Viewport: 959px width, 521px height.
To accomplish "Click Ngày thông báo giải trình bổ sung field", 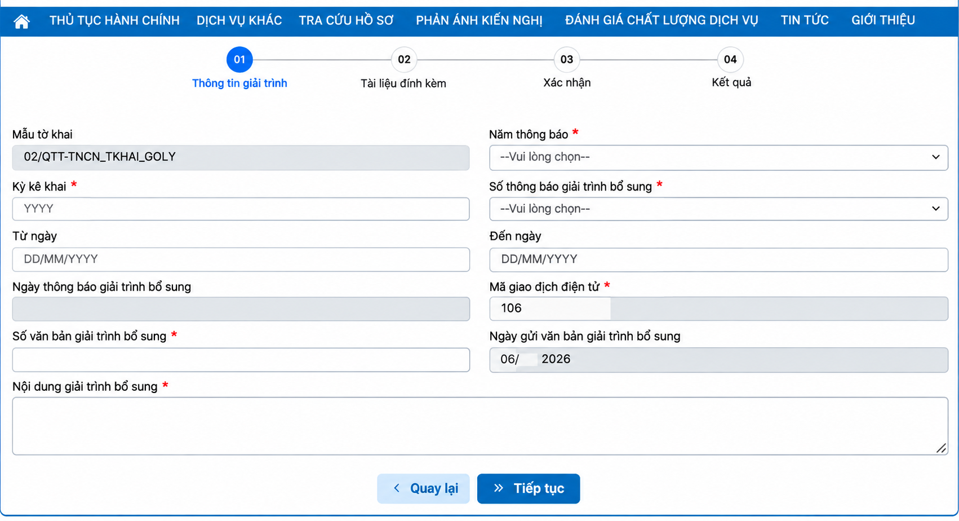I will 241,309.
